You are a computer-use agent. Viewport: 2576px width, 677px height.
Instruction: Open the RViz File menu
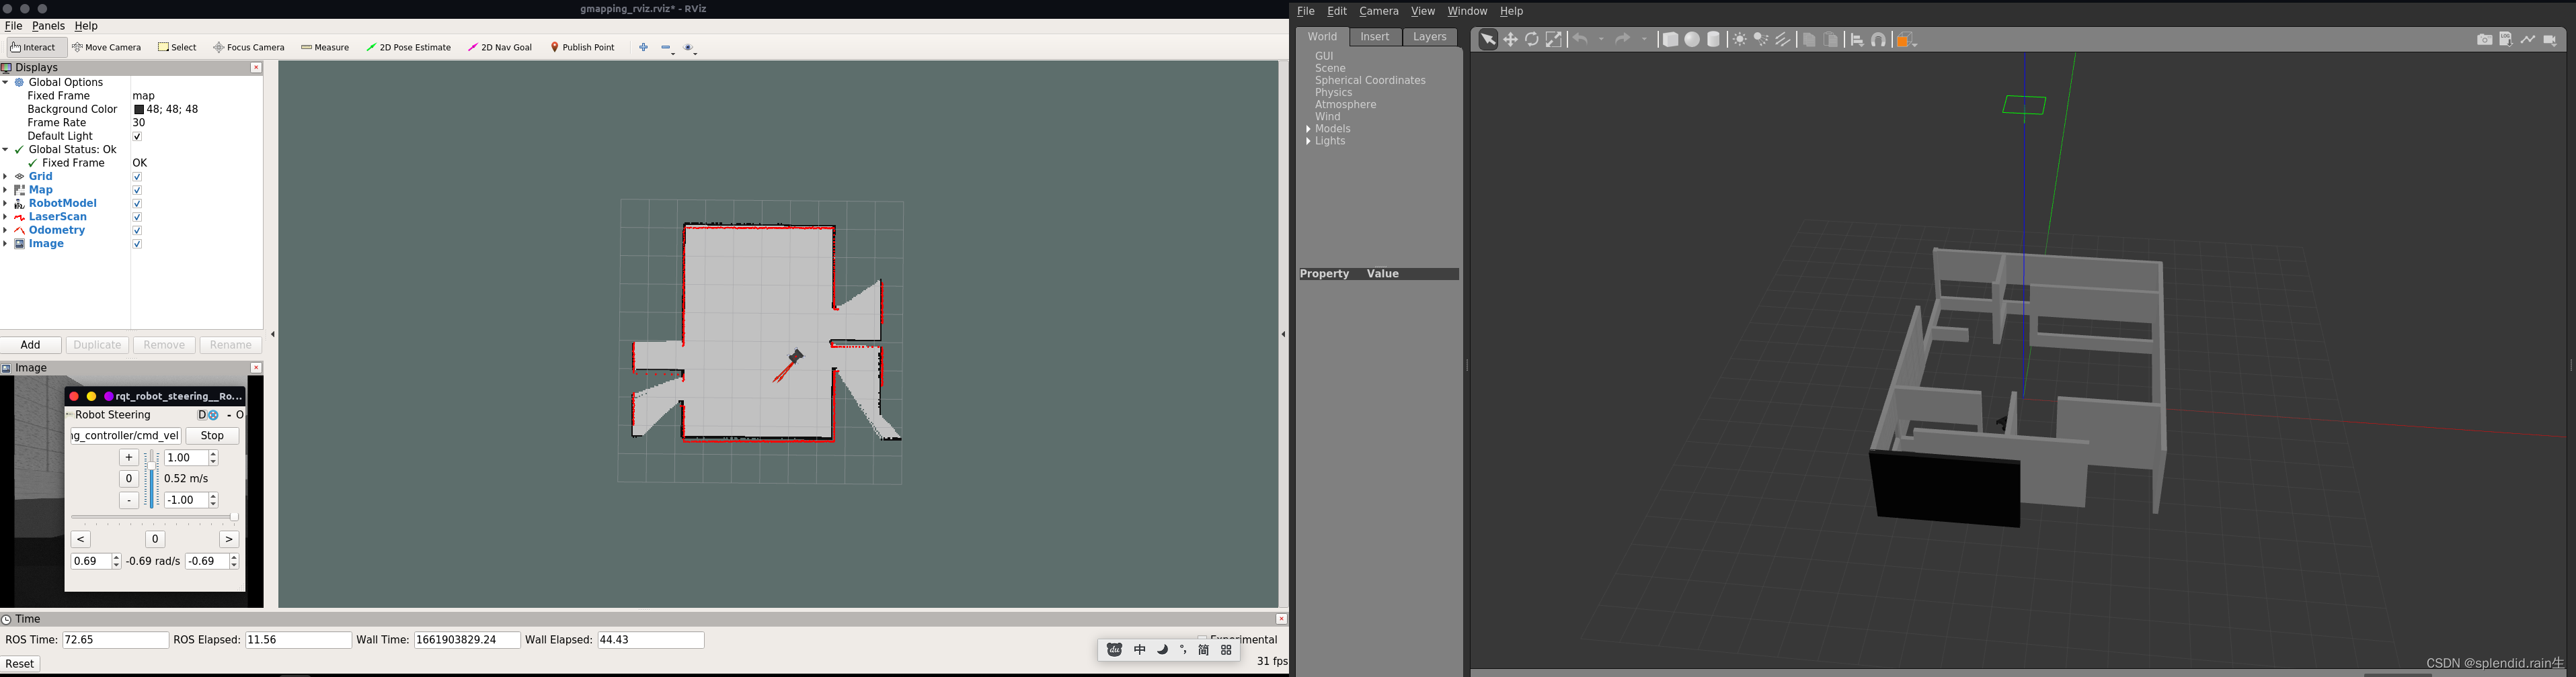tap(13, 26)
